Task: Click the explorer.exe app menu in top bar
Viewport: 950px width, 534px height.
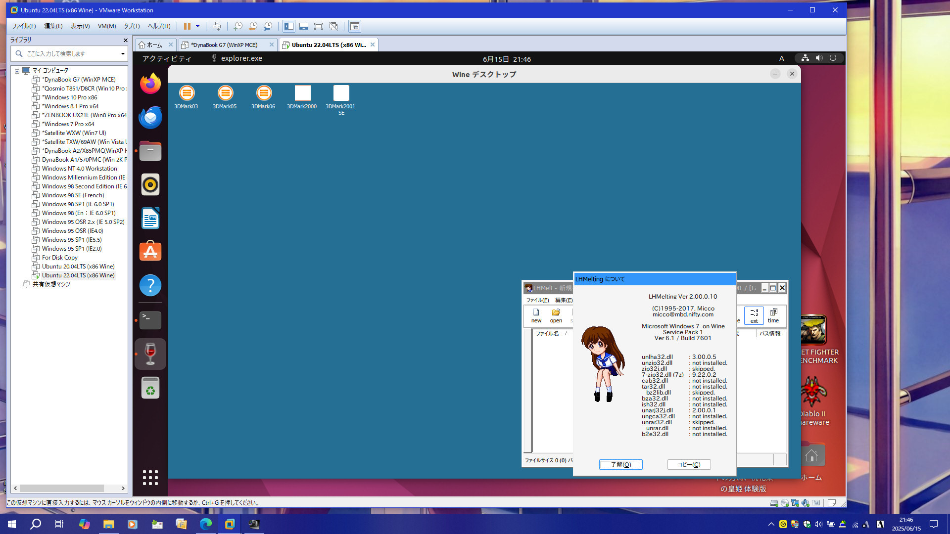Action: coord(237,58)
